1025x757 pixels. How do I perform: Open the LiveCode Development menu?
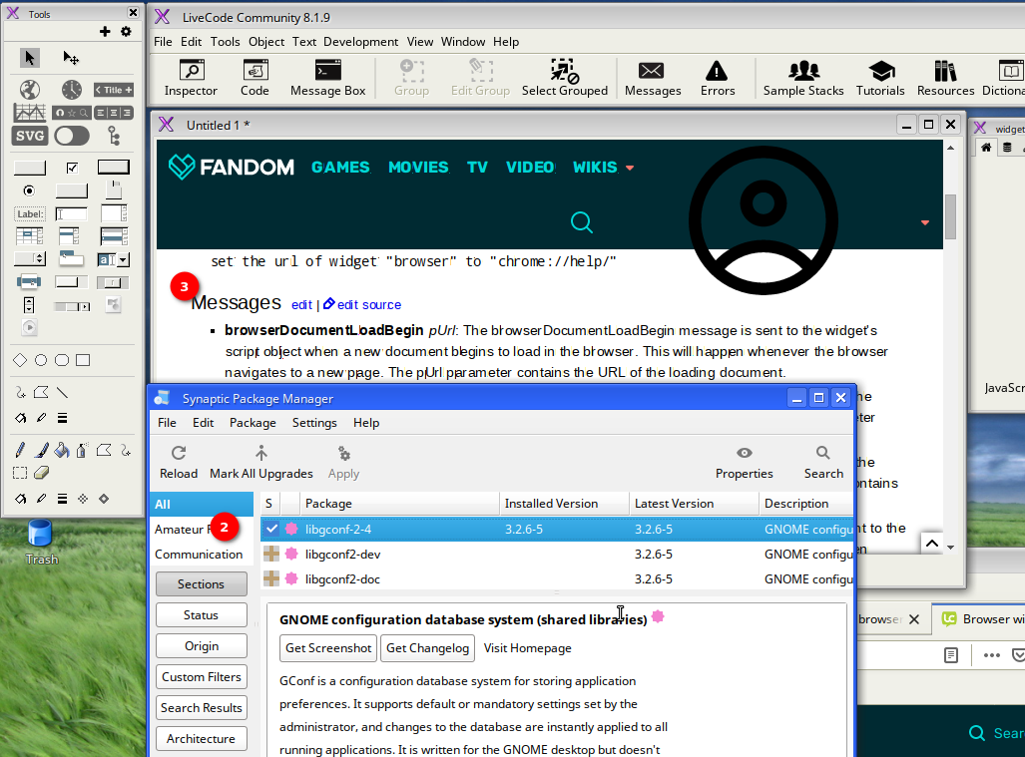(360, 42)
